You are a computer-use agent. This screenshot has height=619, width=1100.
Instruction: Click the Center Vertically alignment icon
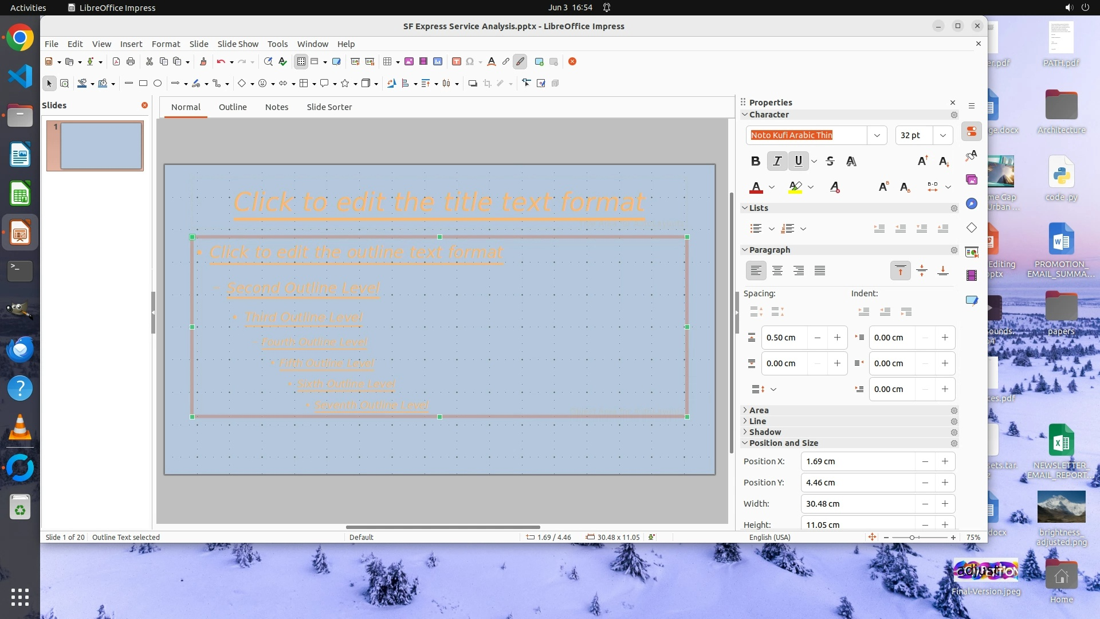(x=922, y=271)
